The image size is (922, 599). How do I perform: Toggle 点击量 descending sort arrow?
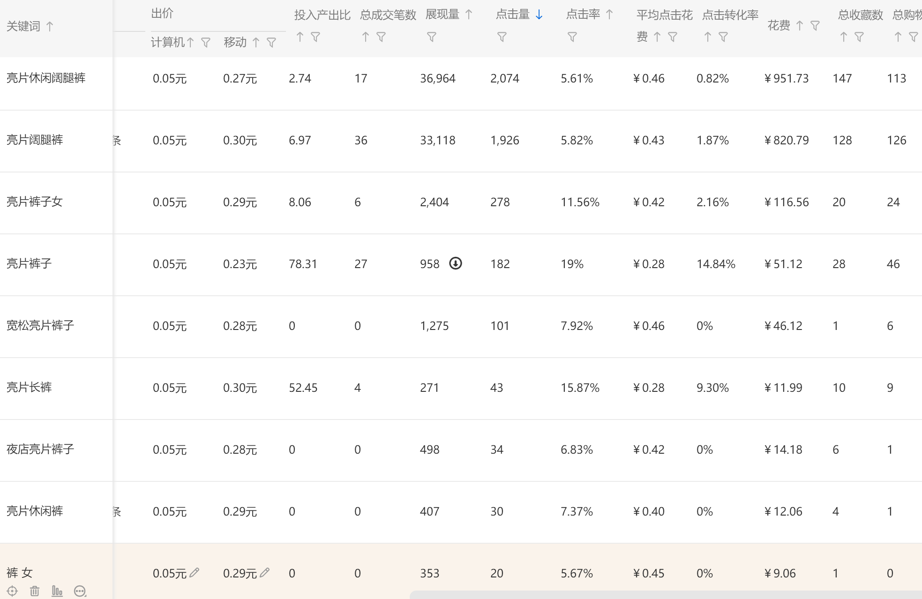click(x=539, y=15)
